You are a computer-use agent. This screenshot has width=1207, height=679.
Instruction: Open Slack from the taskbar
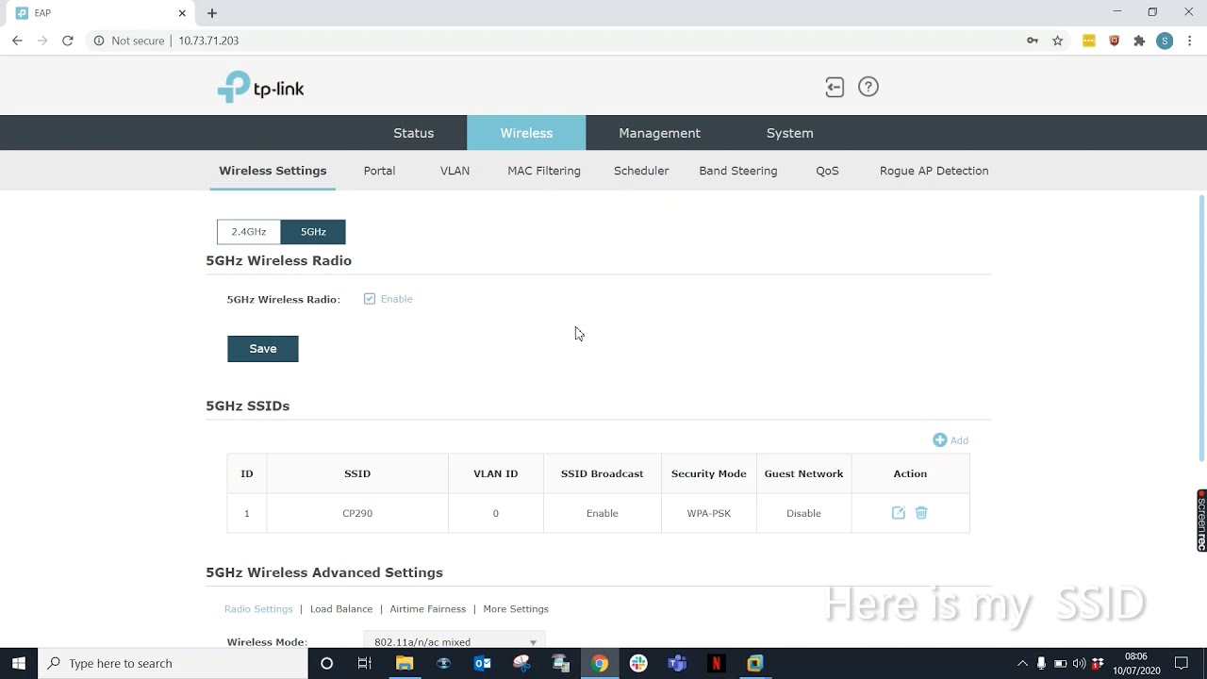click(x=638, y=663)
